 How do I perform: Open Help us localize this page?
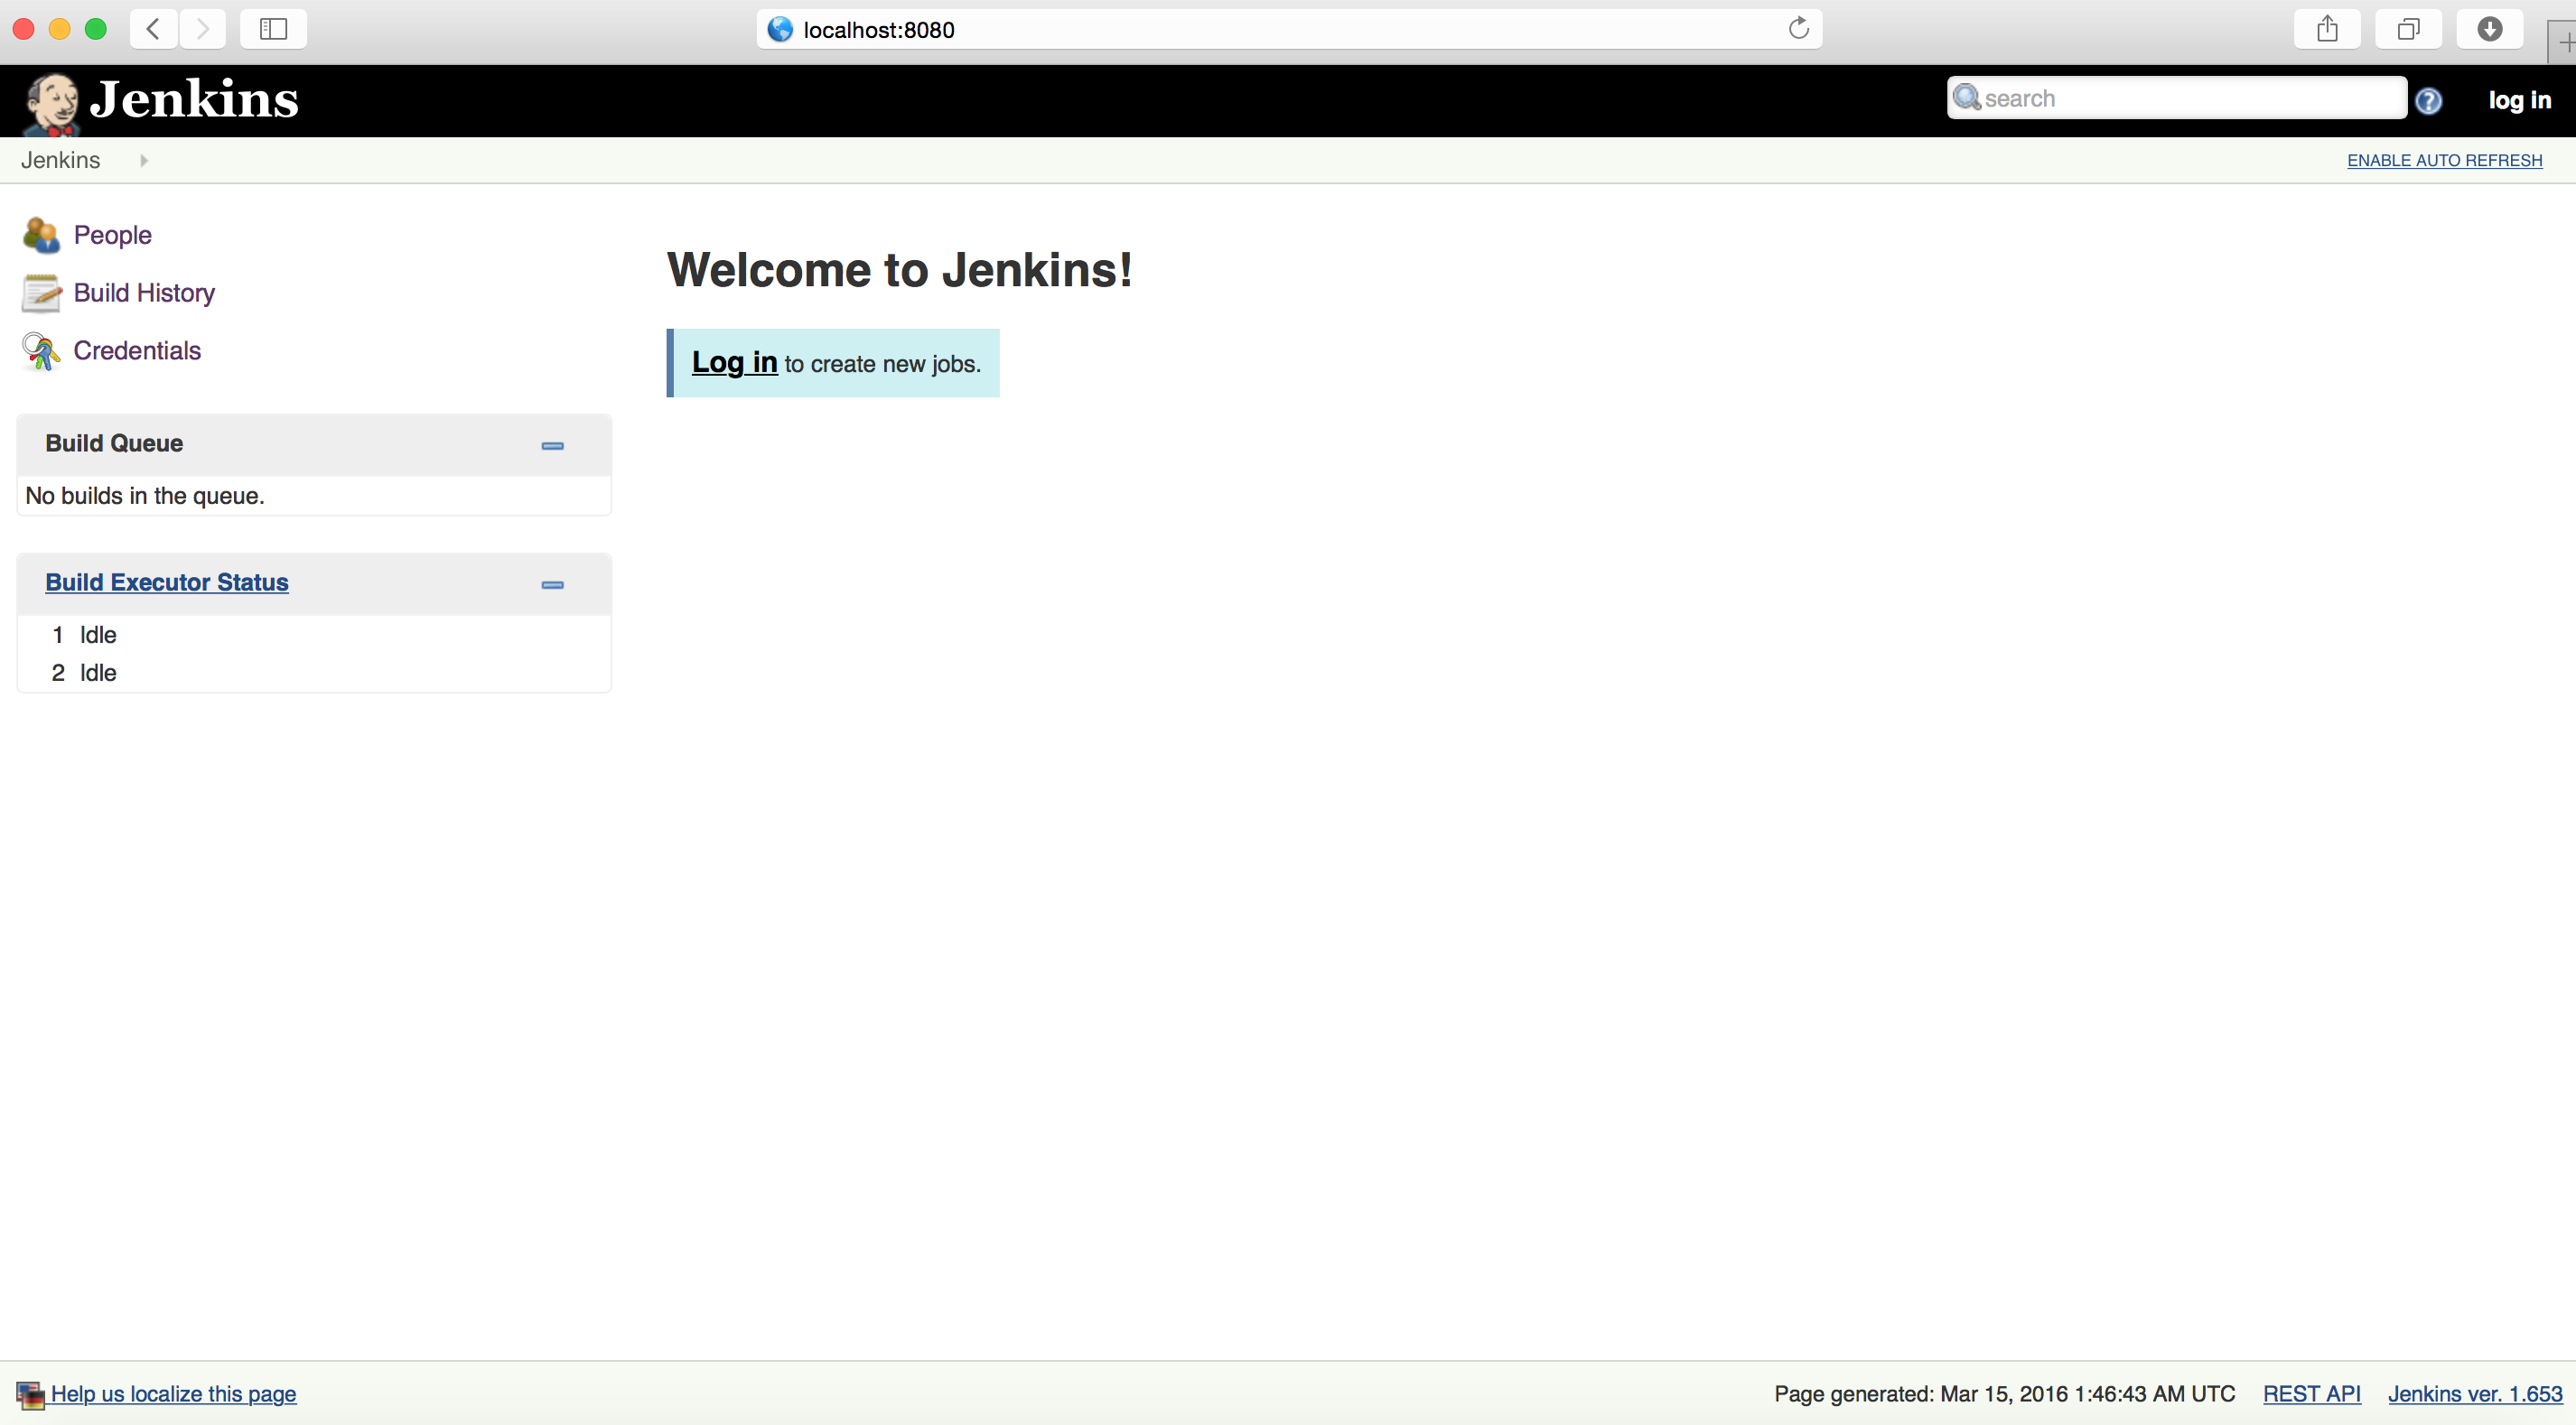(x=173, y=1393)
